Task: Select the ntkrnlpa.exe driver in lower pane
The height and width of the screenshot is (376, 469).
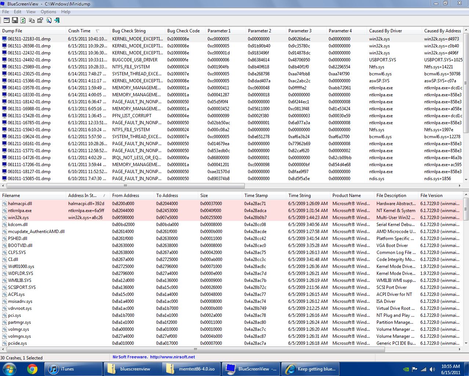Action: (232, 211)
